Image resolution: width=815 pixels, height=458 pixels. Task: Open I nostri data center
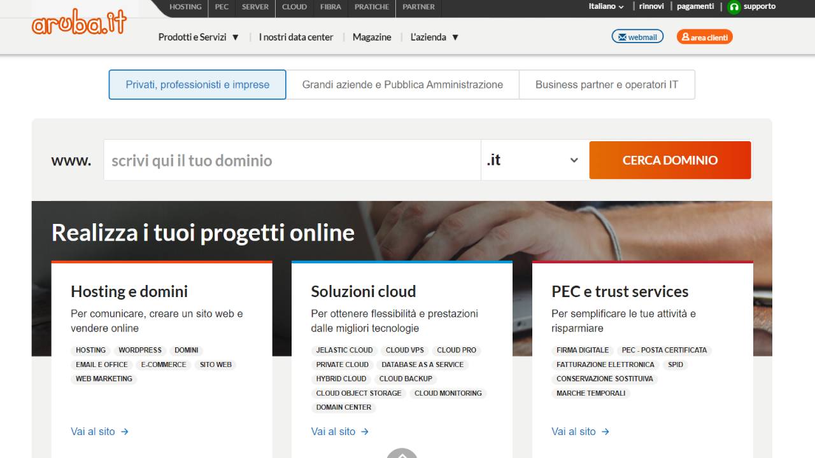point(296,37)
